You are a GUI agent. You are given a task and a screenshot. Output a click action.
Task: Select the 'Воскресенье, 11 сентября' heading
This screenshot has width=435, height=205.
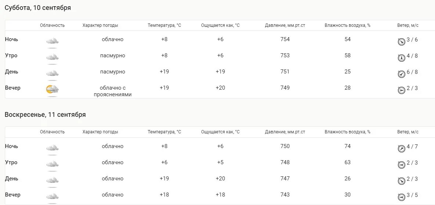point(45,115)
